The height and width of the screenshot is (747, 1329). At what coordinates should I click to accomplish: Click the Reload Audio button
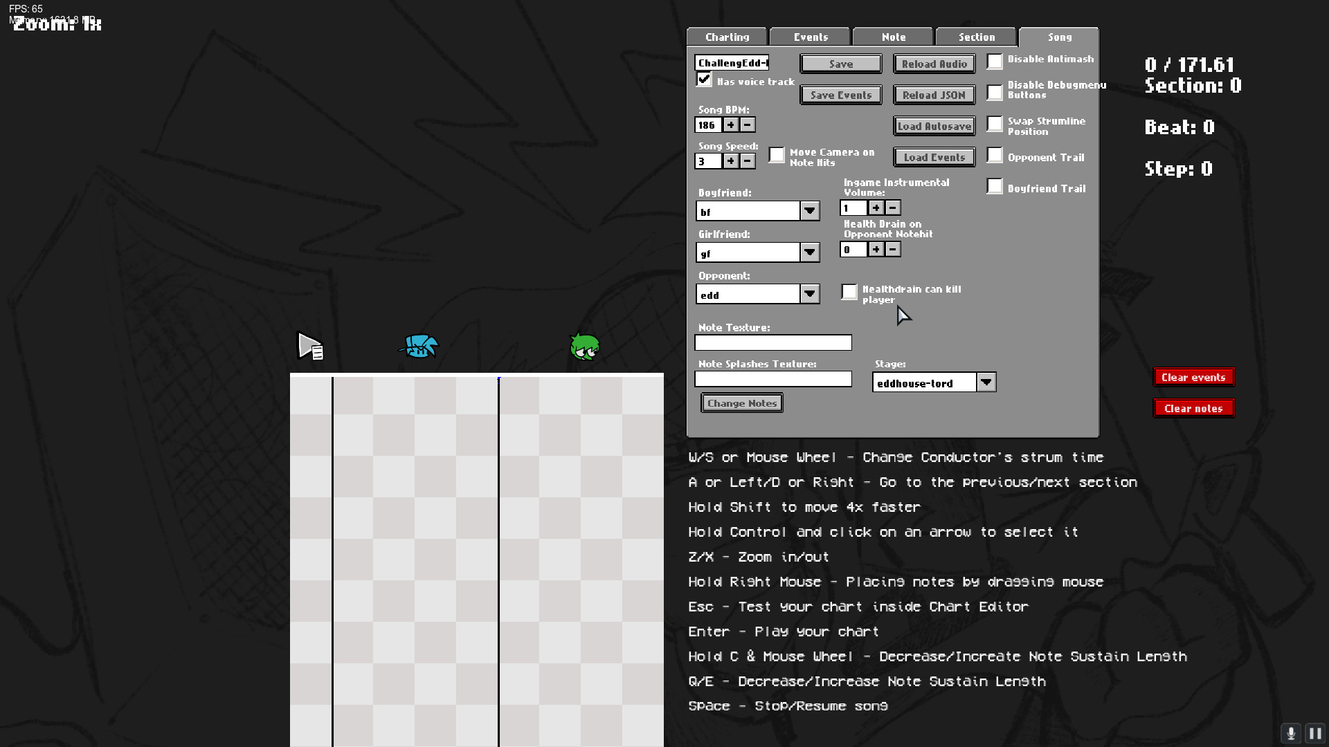pyautogui.click(x=934, y=64)
